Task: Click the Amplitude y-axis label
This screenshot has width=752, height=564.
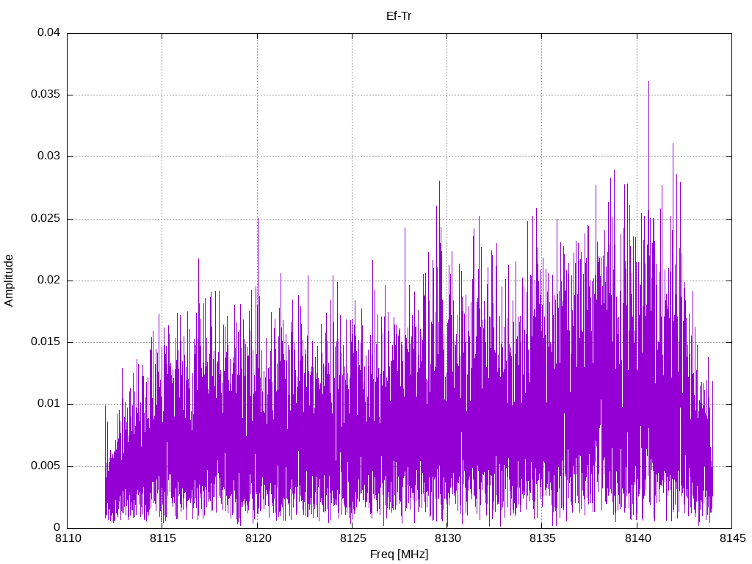Action: (9, 281)
